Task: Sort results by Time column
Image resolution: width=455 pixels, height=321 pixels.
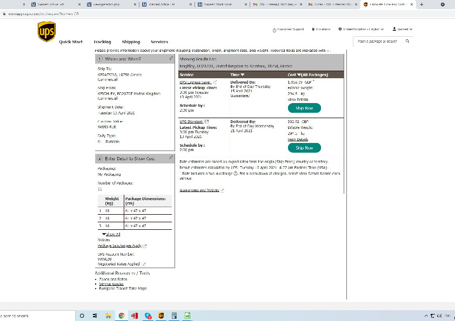Action: (237, 74)
